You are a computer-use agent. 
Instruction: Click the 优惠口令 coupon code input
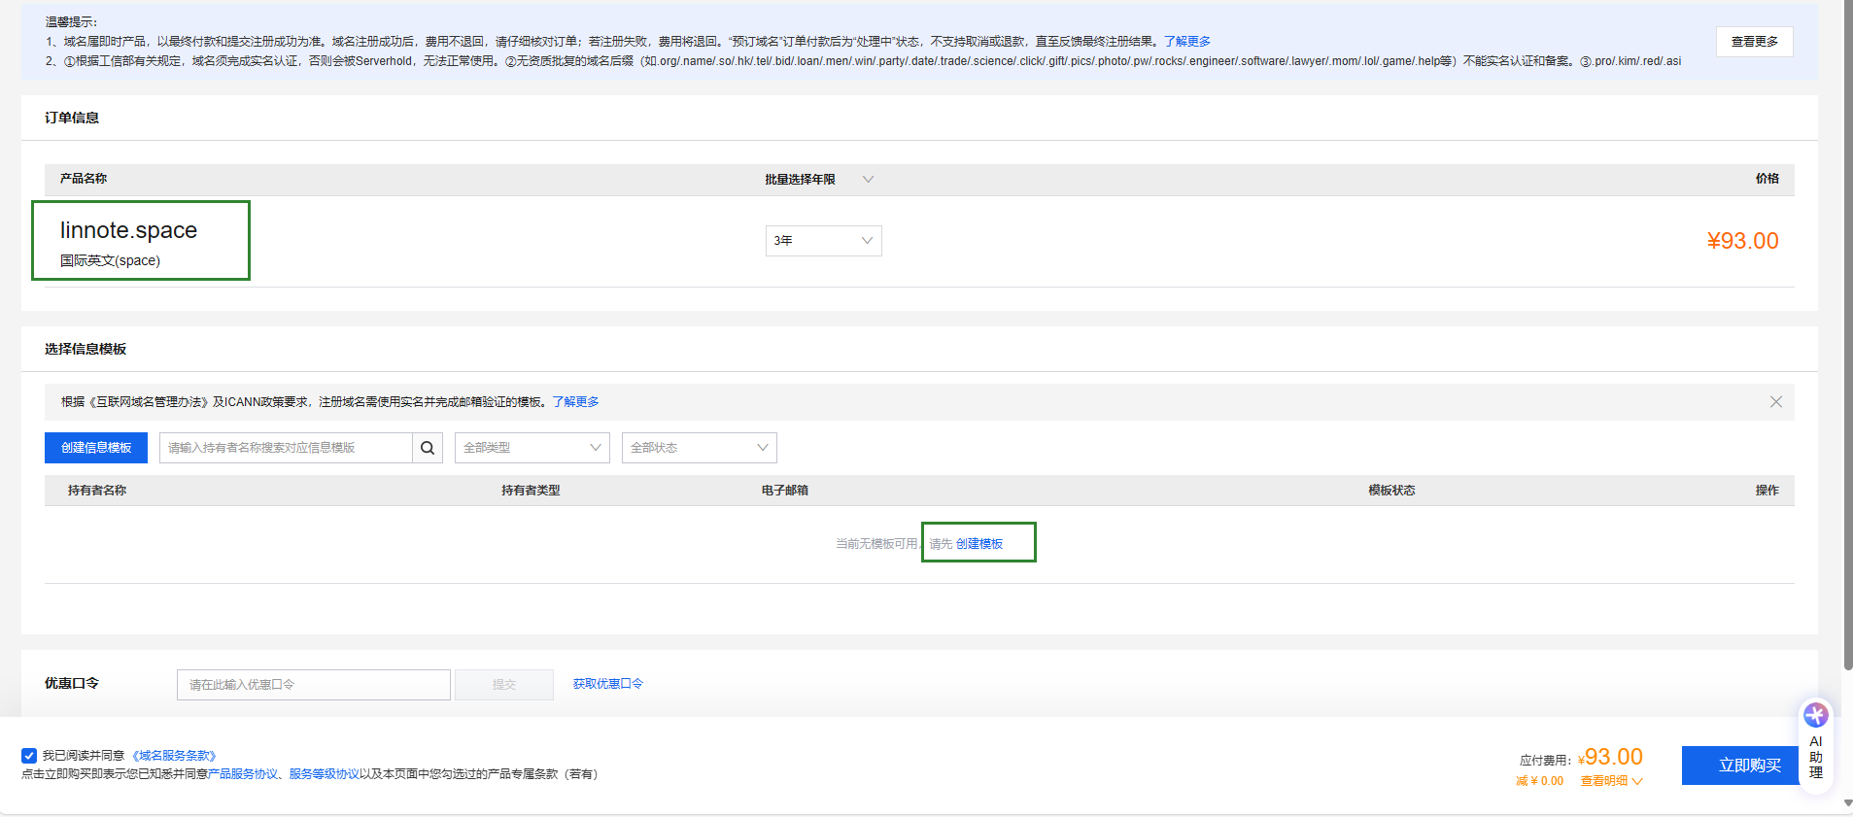pos(313,685)
